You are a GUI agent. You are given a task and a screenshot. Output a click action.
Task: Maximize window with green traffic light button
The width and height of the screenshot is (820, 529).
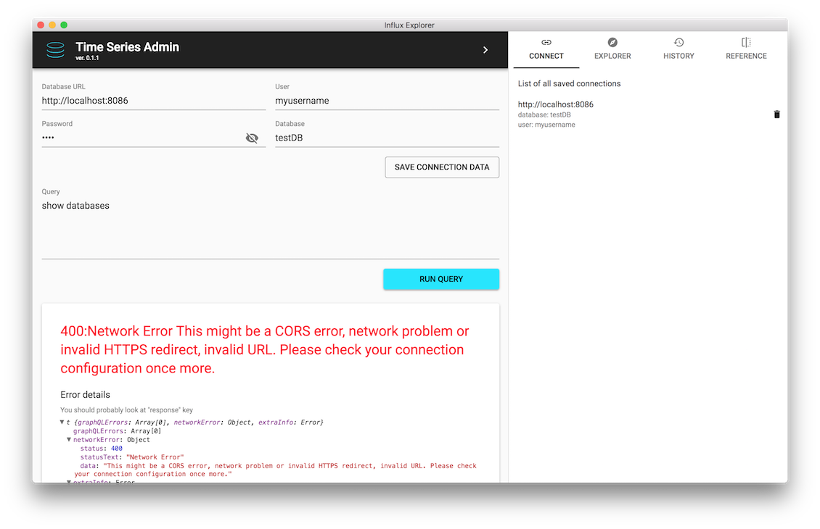click(x=64, y=25)
